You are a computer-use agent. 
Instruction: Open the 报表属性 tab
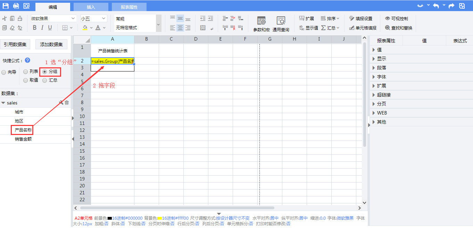pyautogui.click(x=129, y=7)
